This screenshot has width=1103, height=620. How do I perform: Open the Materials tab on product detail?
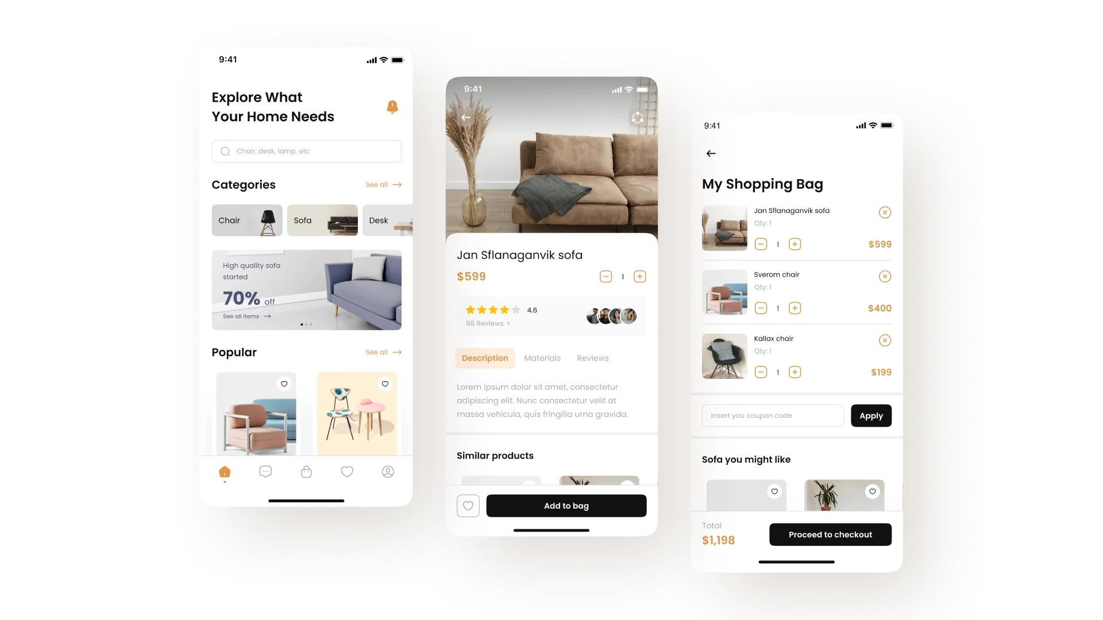(542, 357)
